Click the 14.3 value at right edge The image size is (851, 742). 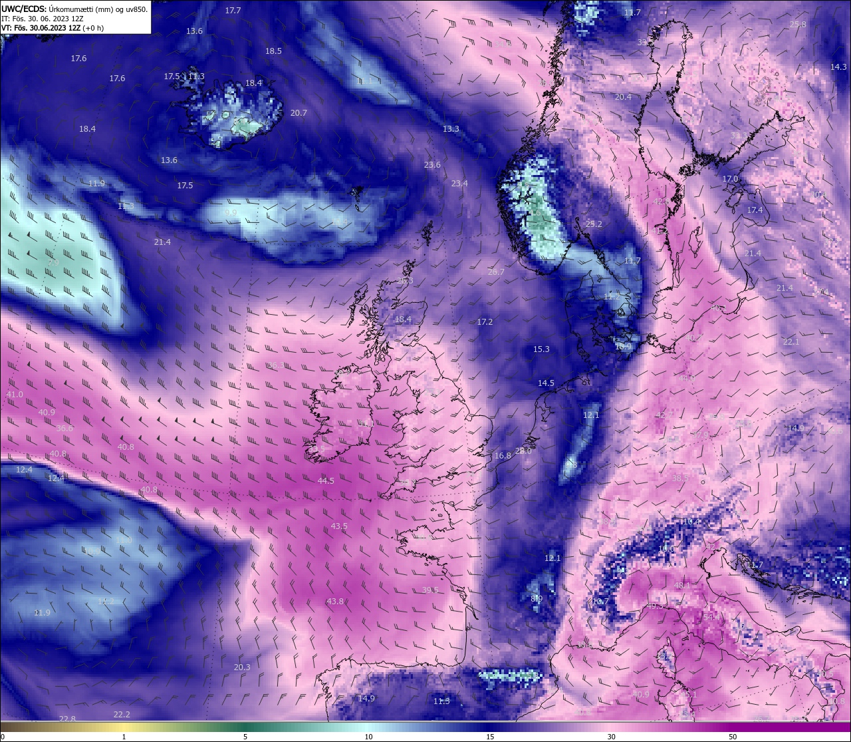click(838, 67)
